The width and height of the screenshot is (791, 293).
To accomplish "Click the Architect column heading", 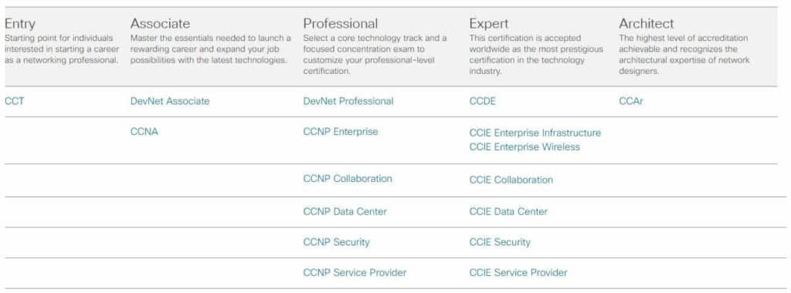I will pos(647,24).
